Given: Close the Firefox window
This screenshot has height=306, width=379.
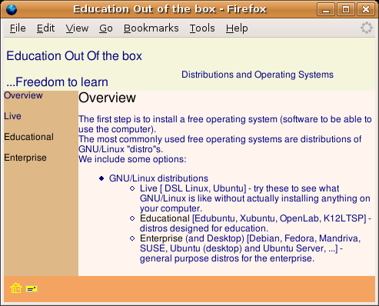Looking at the screenshot, I should click(366, 10).
